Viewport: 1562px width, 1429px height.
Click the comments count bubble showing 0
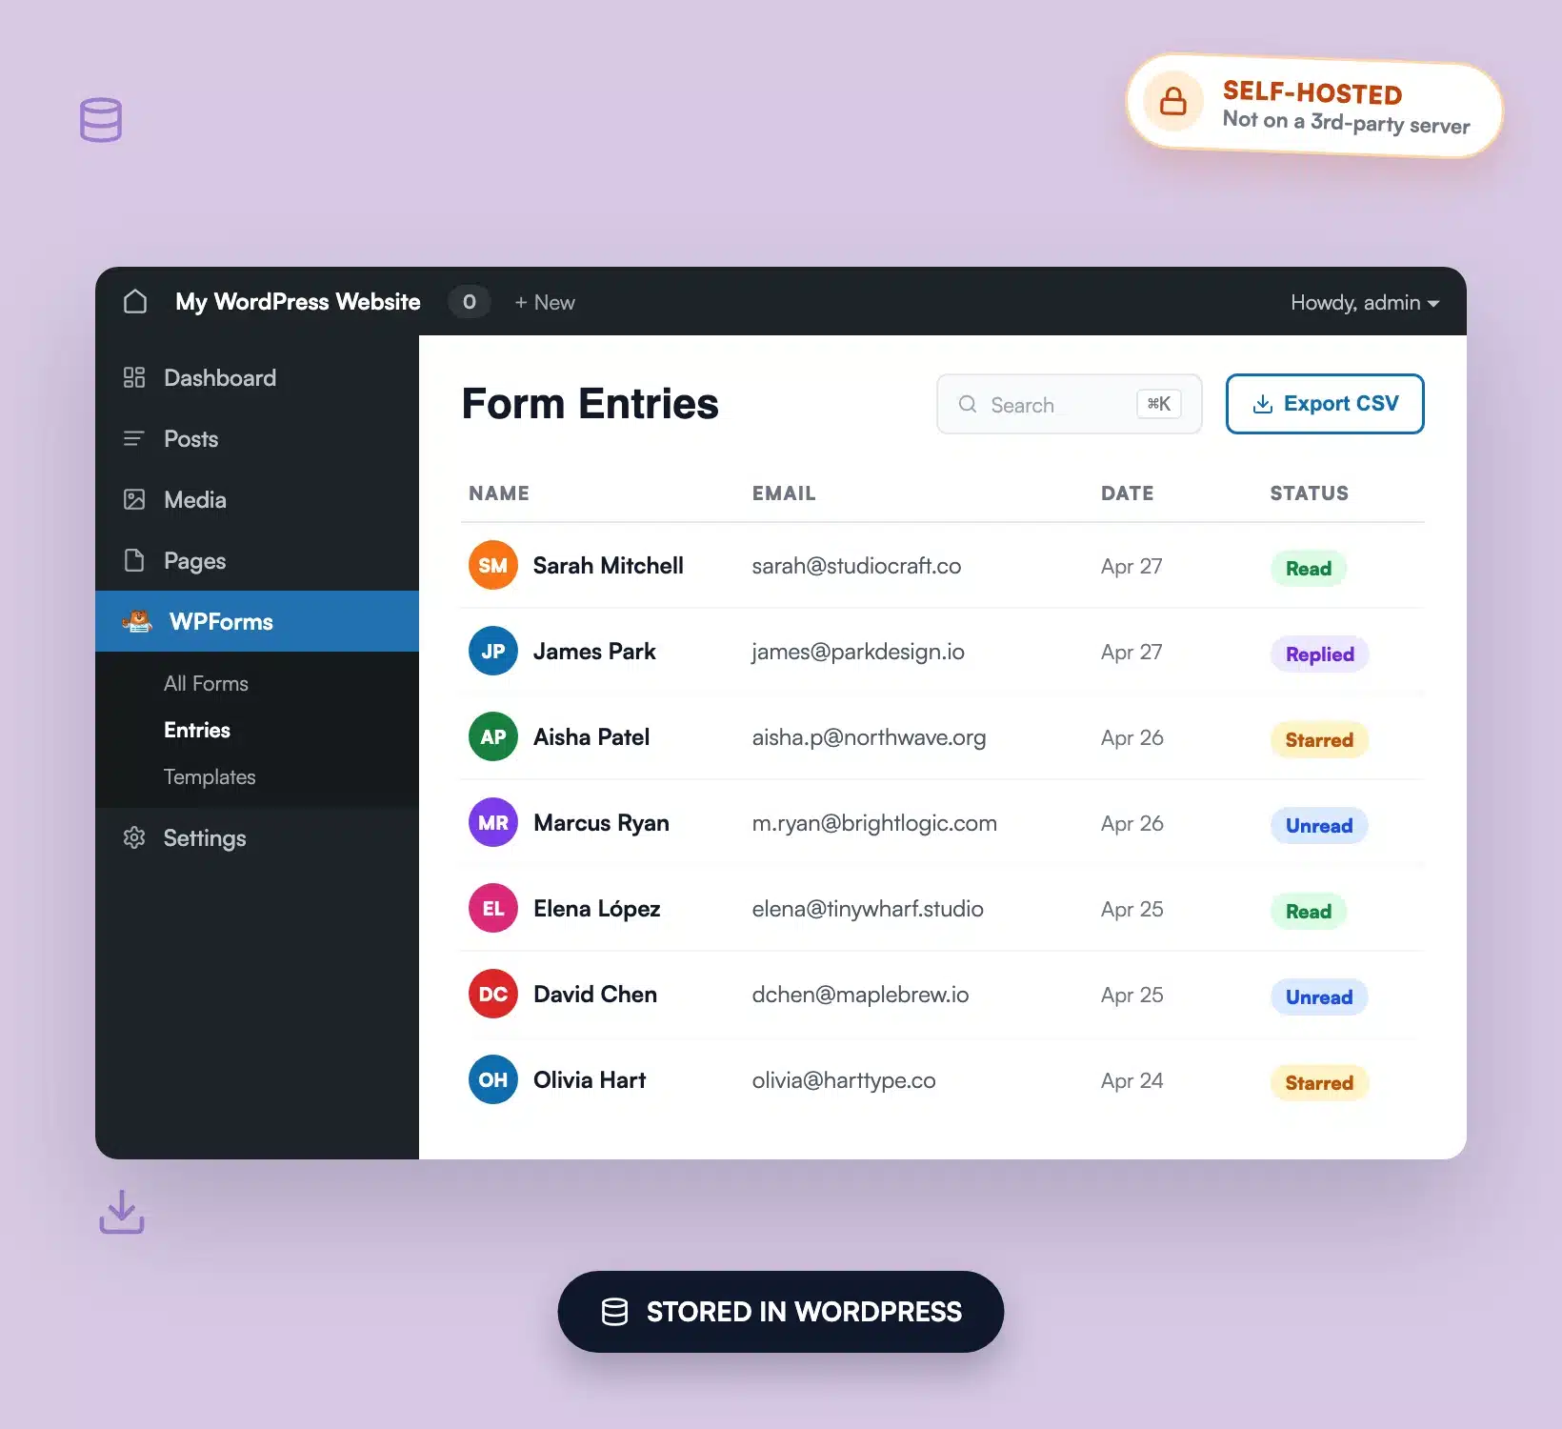tap(470, 302)
